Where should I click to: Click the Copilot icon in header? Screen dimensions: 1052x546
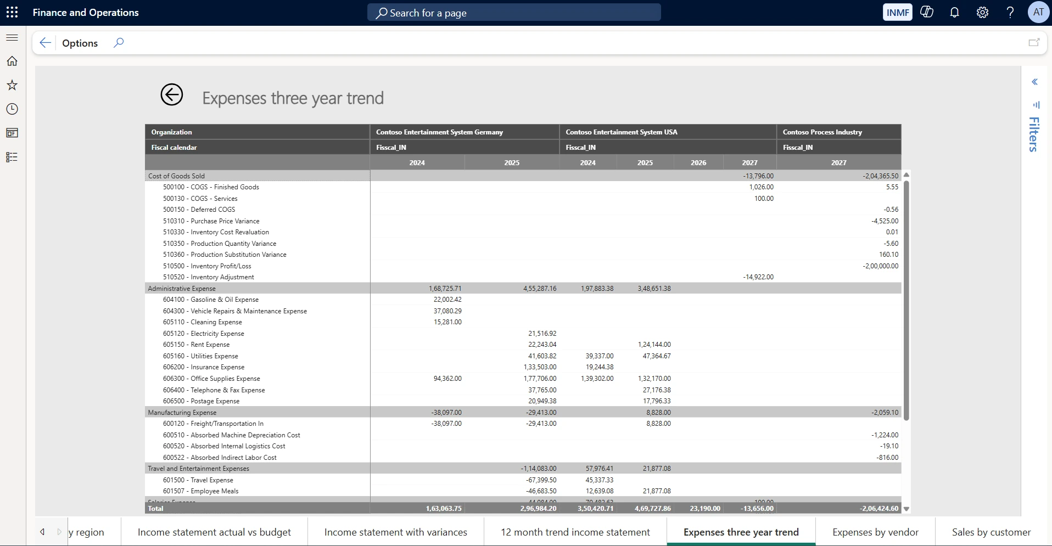927,12
